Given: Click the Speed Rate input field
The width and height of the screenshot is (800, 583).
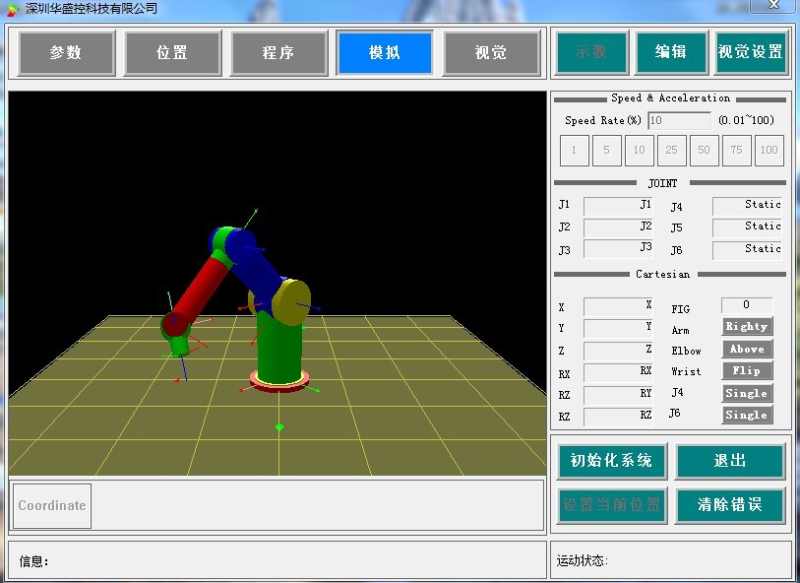Looking at the screenshot, I should [x=679, y=120].
